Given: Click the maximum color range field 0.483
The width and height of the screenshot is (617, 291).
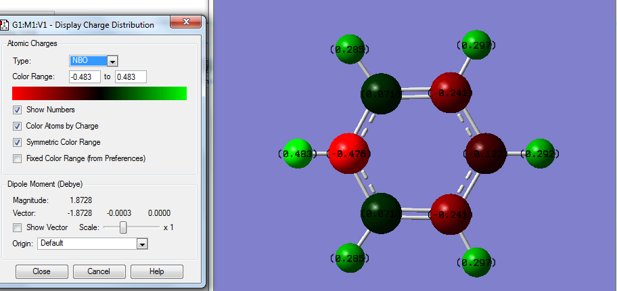Looking at the screenshot, I should 131,76.
